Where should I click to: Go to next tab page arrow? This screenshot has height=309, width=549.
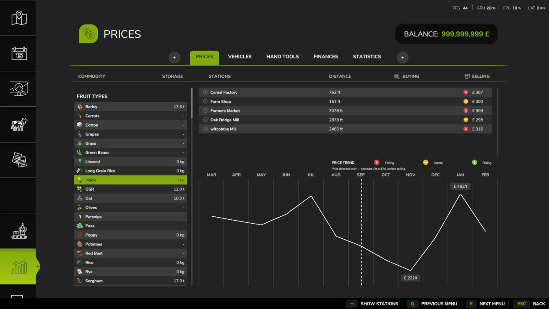tap(402, 57)
